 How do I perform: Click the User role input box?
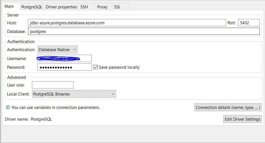pyautogui.click(x=53, y=85)
